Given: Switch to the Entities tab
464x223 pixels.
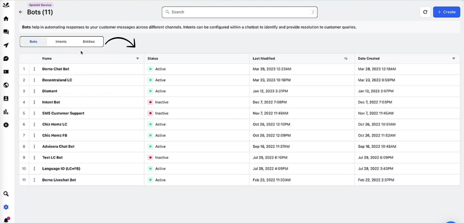Looking at the screenshot, I should (x=89, y=42).
